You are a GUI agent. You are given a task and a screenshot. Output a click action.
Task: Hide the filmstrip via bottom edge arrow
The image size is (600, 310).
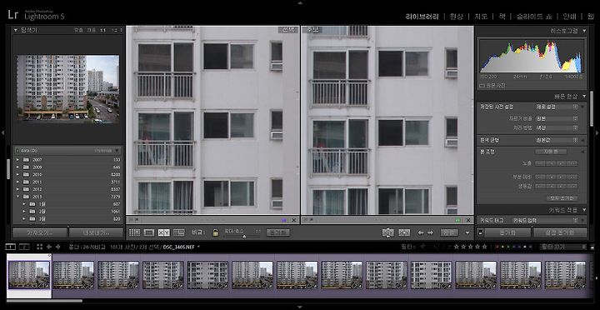coord(300,307)
